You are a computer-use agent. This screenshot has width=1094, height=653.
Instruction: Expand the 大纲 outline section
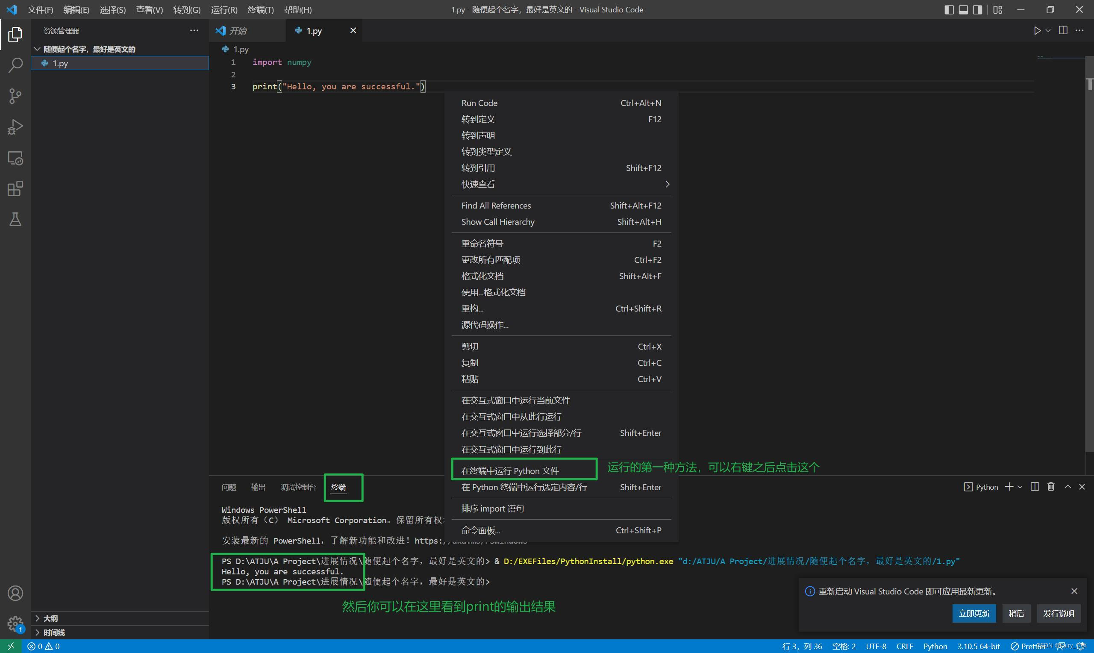[50, 618]
